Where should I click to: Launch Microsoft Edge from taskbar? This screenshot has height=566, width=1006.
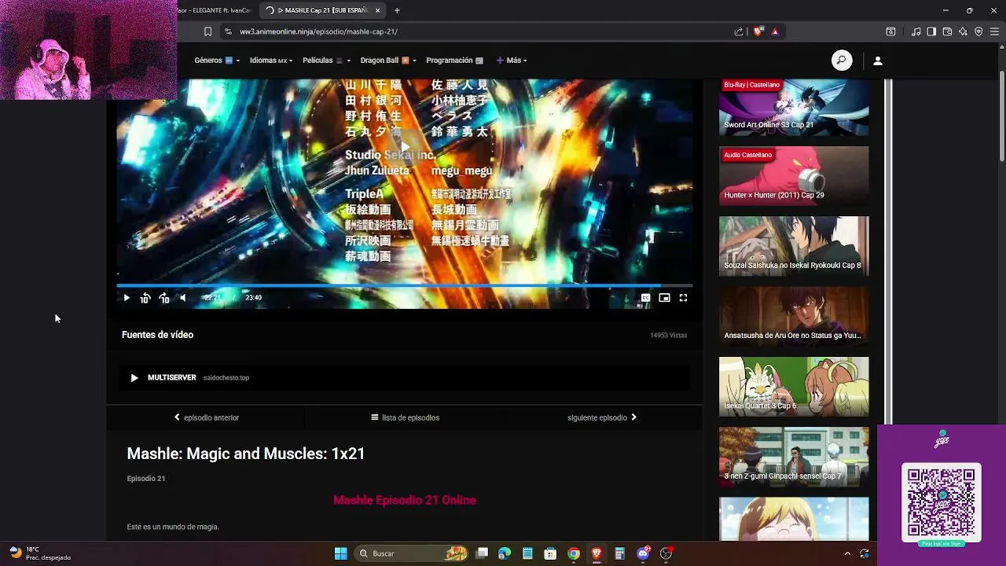click(505, 553)
